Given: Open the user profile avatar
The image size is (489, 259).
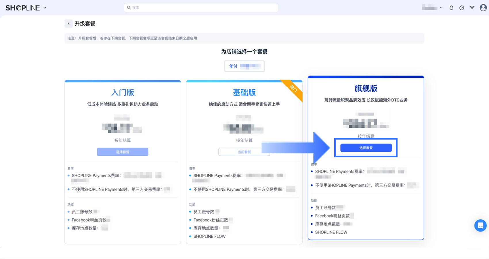Looking at the screenshot, I should pyautogui.click(x=483, y=8).
